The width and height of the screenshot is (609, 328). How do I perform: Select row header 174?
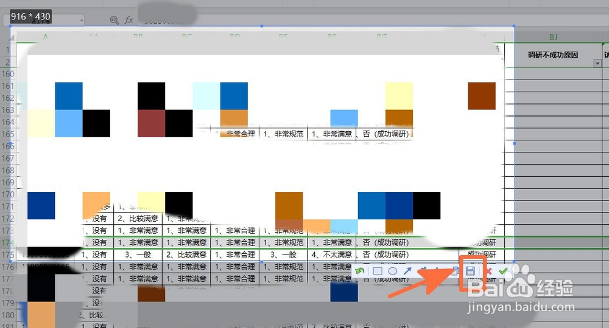coord(8,243)
